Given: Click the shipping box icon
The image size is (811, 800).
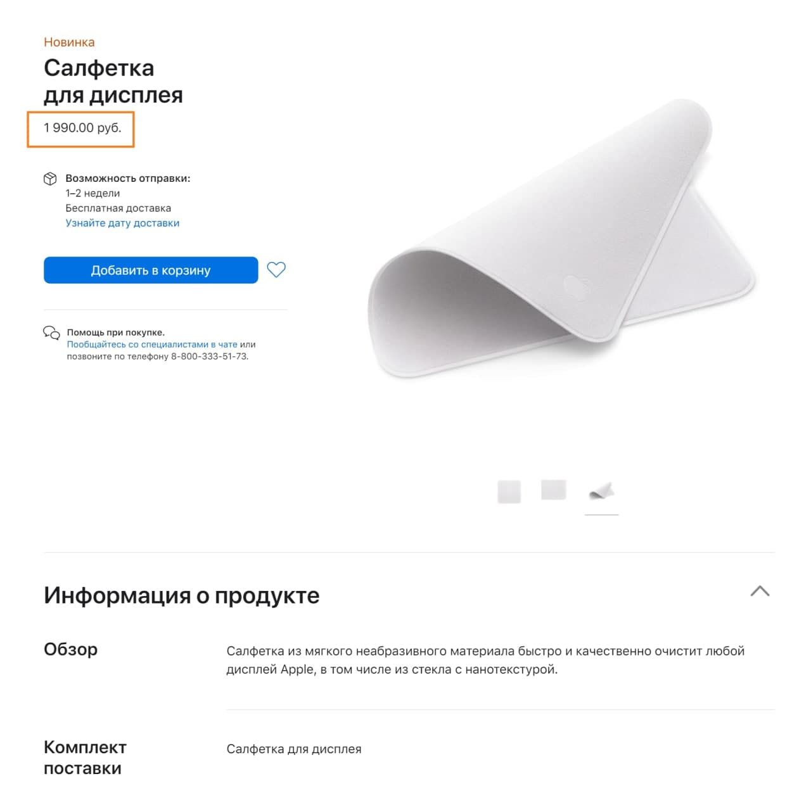Looking at the screenshot, I should coord(50,179).
